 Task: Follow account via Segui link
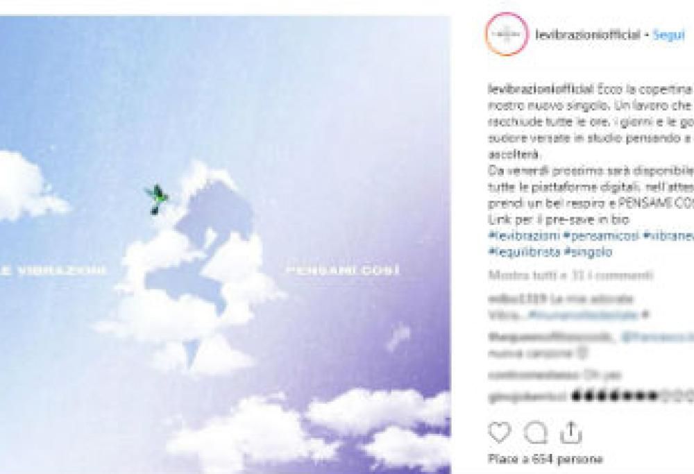669,35
